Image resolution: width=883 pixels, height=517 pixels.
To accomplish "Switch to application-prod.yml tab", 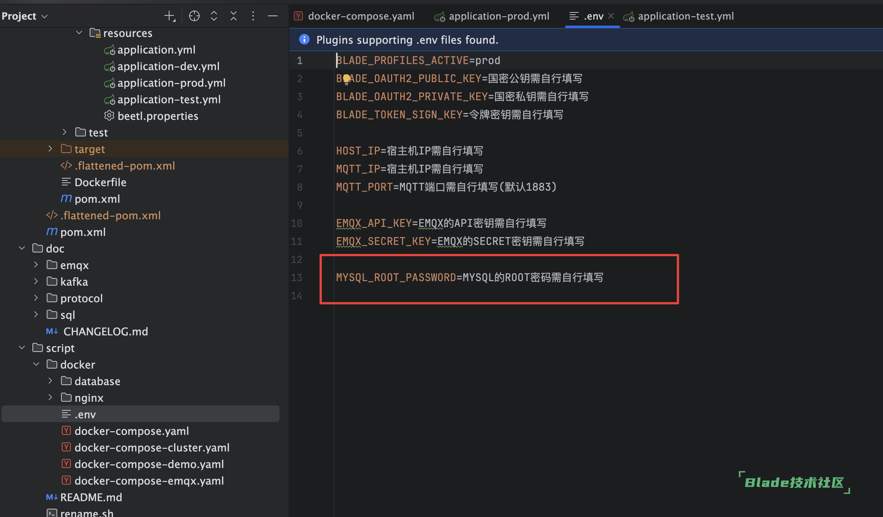I will pyautogui.click(x=498, y=16).
